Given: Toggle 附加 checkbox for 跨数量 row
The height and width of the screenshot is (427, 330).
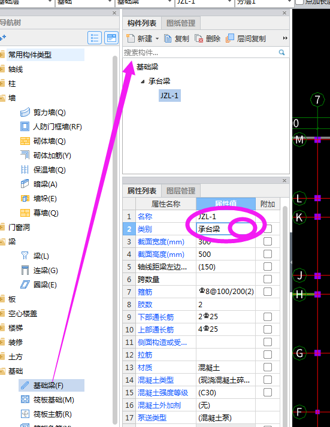Looking at the screenshot, I should coord(268,279).
